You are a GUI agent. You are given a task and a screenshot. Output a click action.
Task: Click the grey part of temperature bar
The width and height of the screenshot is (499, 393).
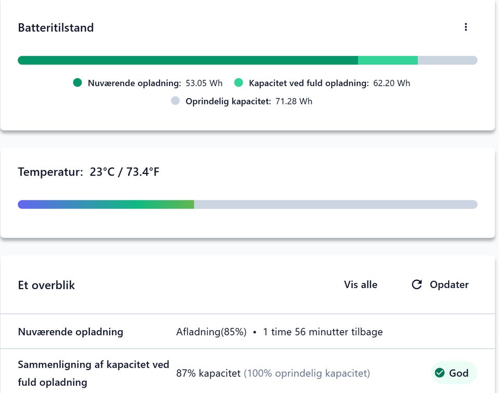pos(336,205)
